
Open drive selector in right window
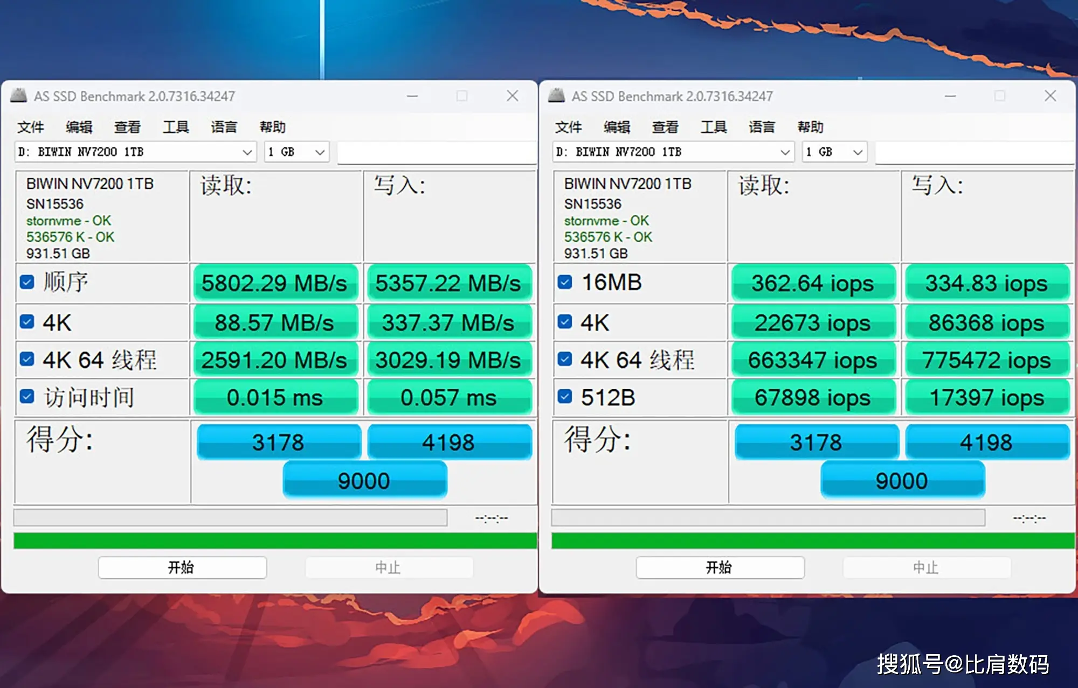(x=673, y=152)
